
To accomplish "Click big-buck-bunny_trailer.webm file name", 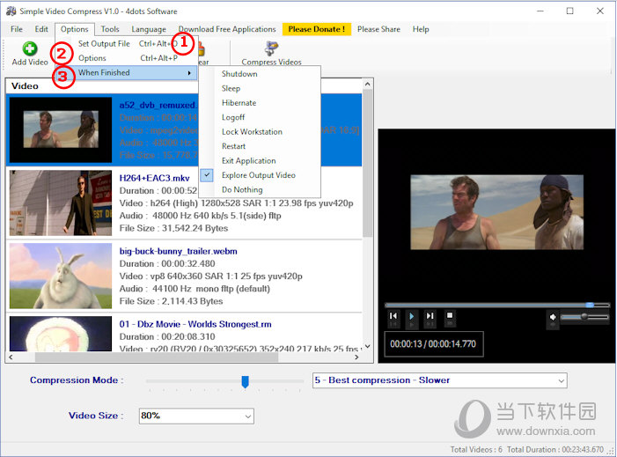I will click(179, 251).
